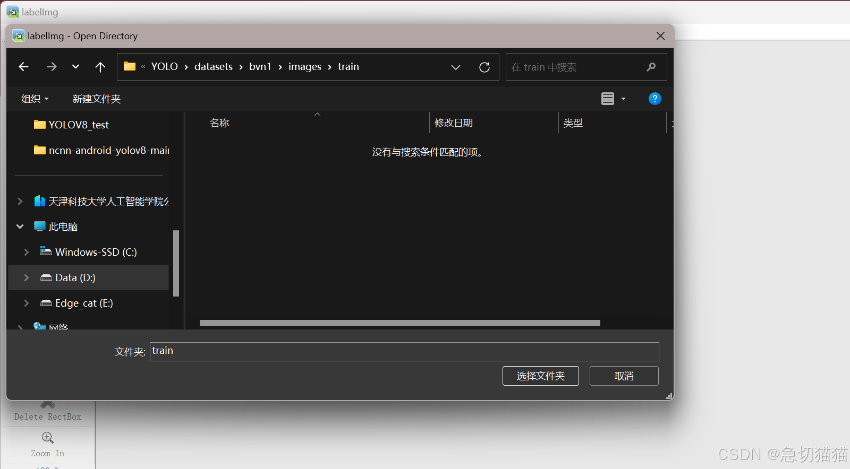Viewport: 850px width, 469px height.
Task: Click the magnifier search icon
Action: pos(651,67)
